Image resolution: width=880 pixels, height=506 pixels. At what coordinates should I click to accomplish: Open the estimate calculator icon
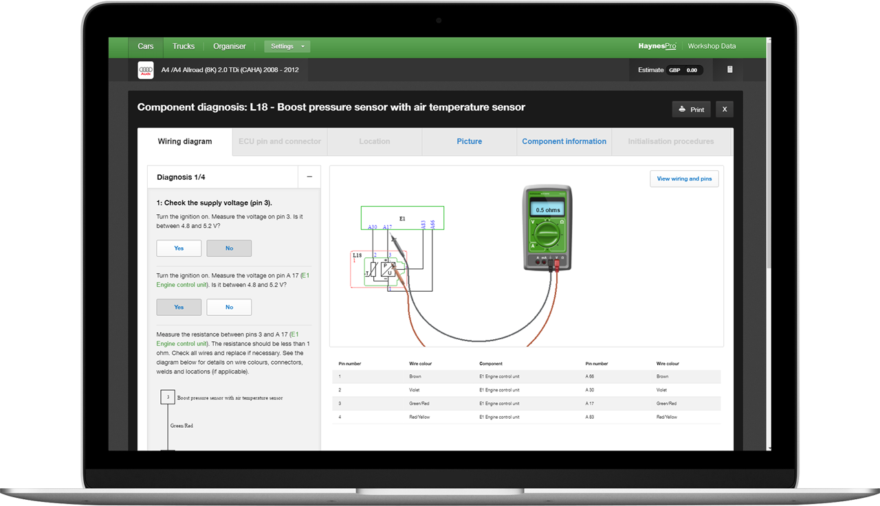(730, 70)
